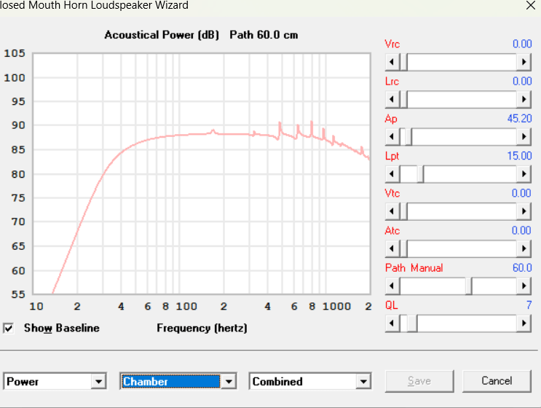
Task: Click the left arrow of Vrc slider
Action: pos(392,62)
